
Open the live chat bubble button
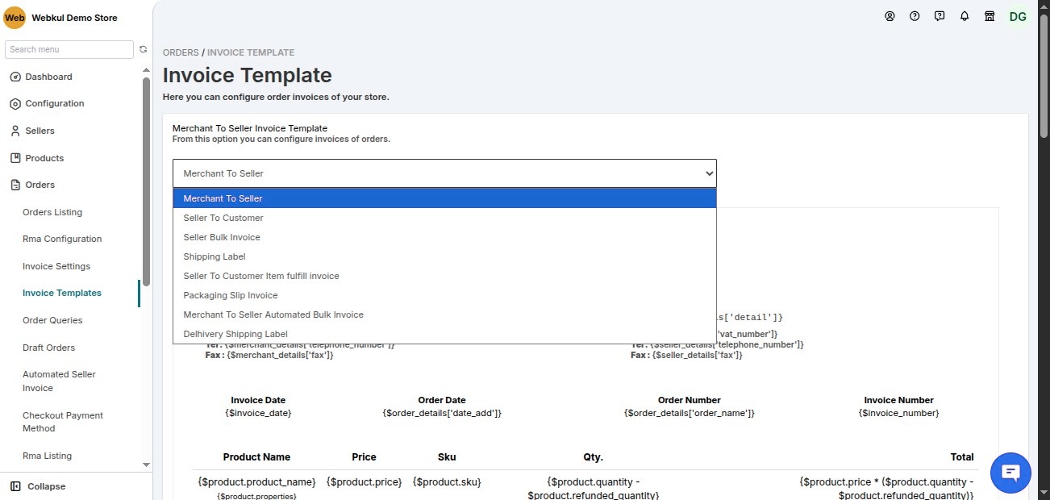(1010, 473)
